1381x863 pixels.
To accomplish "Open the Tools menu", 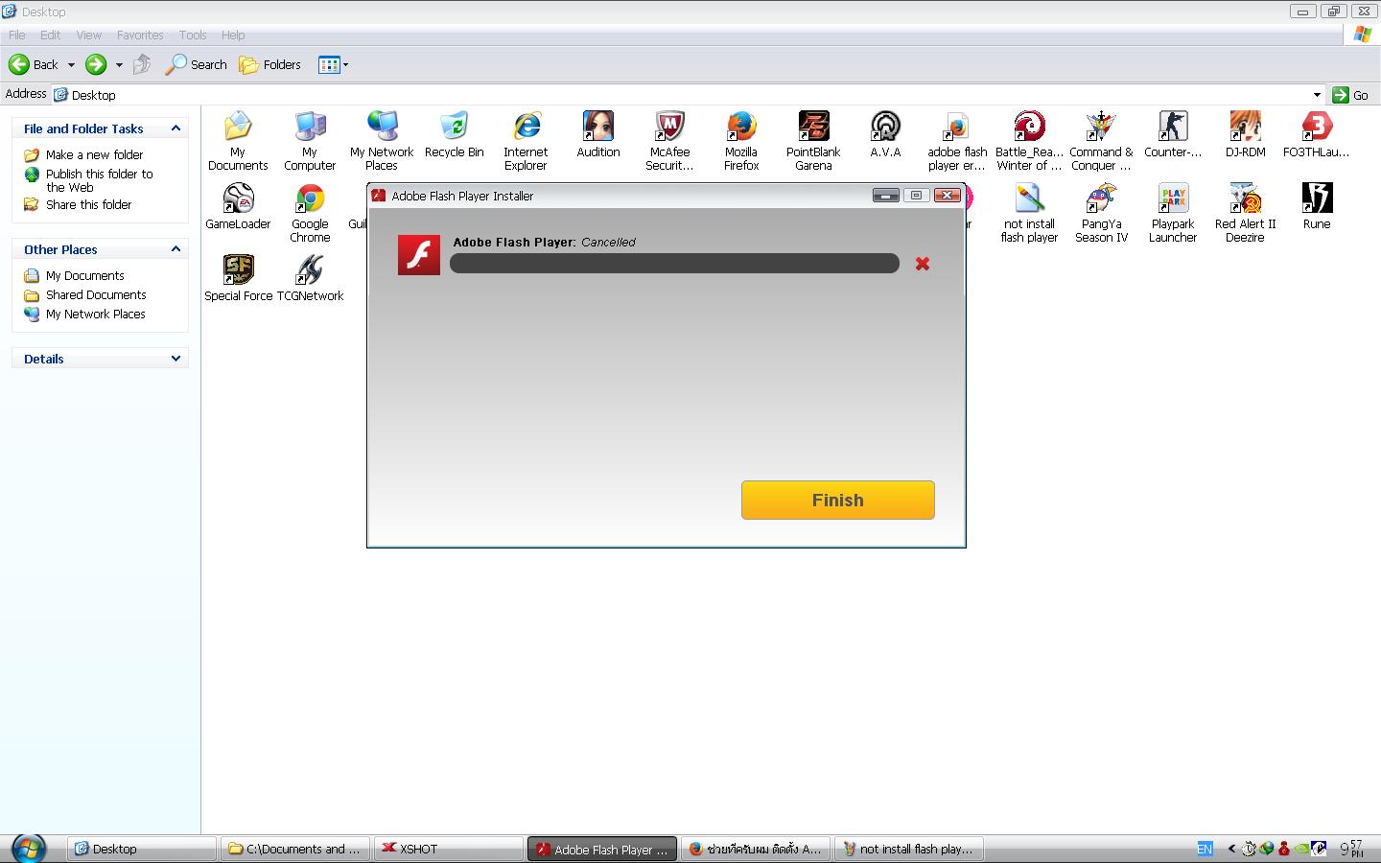I will 192,35.
